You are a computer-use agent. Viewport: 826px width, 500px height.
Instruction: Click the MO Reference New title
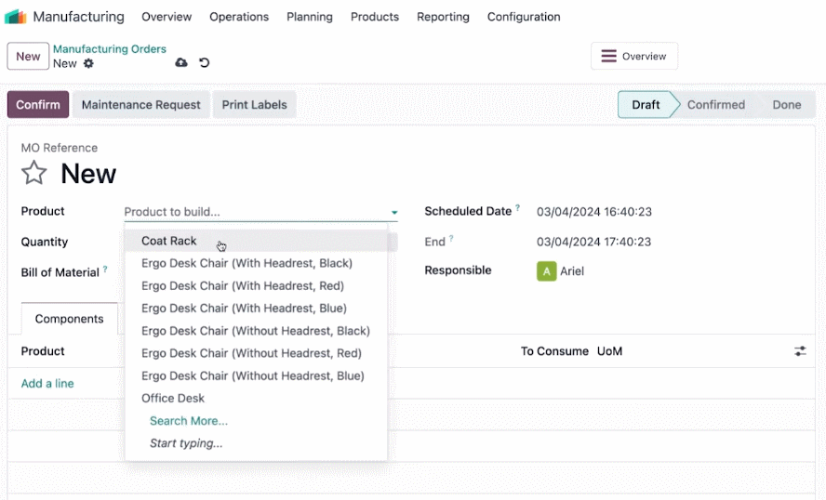(88, 173)
